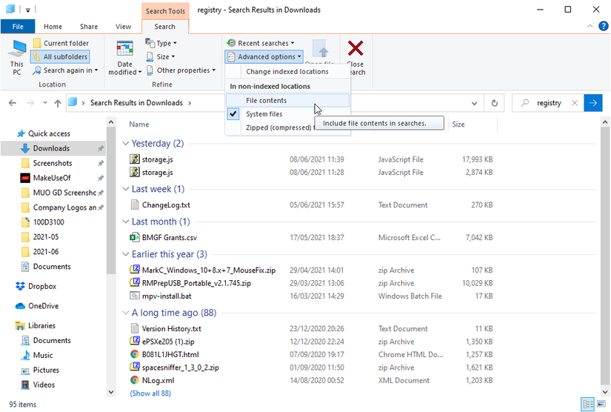Sort by the Name column header

(x=139, y=124)
